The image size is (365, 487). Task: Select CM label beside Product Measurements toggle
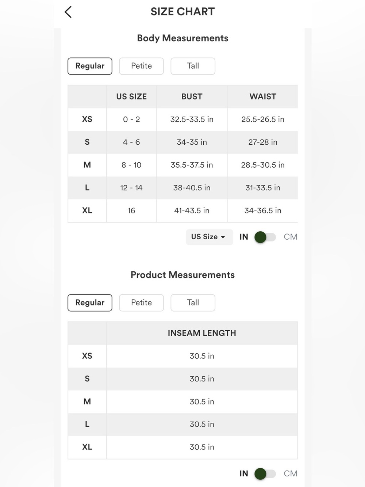pos(291,474)
